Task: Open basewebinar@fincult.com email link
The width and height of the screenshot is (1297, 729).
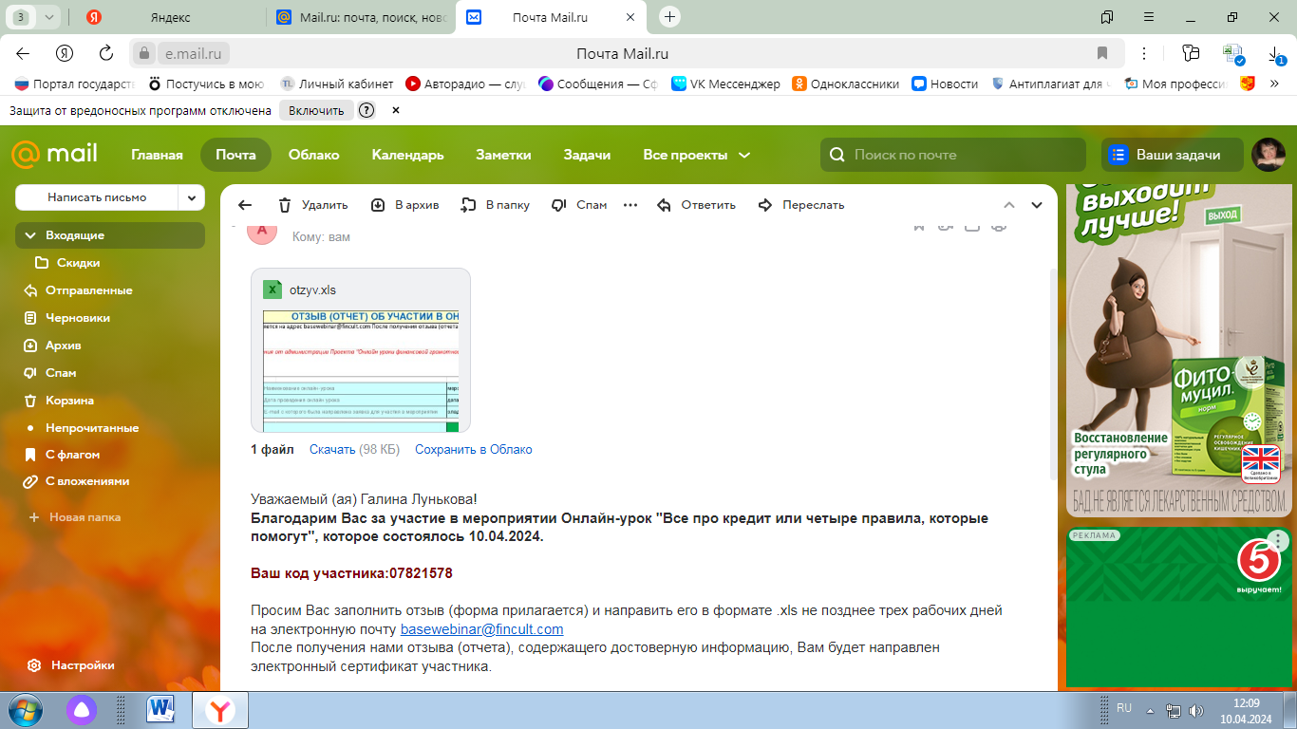Action: point(482,629)
